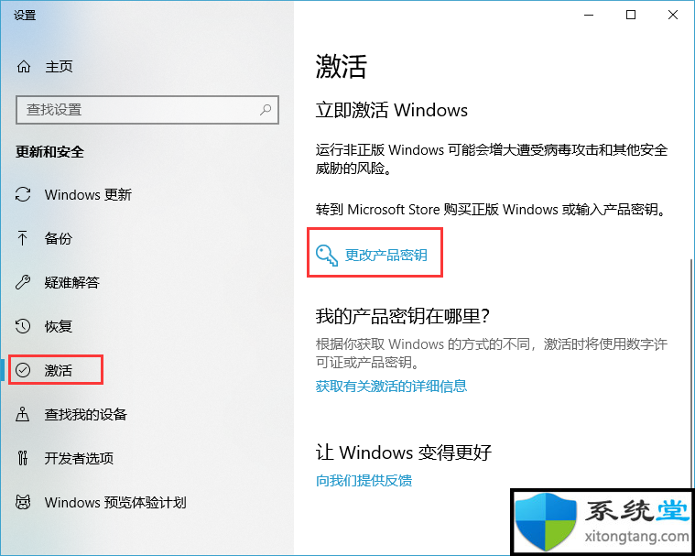Maximize the 设置 window
This screenshot has width=695, height=556.
pyautogui.click(x=631, y=15)
